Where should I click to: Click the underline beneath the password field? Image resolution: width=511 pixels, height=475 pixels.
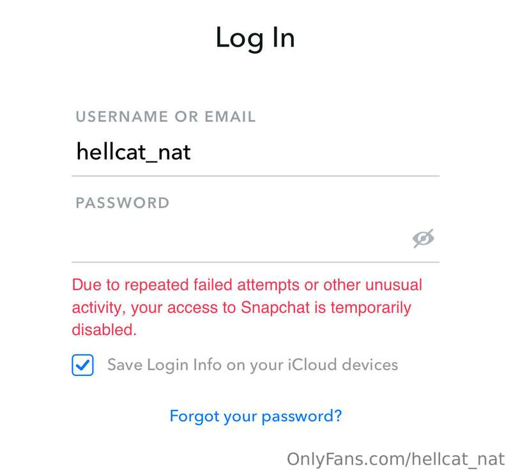[256, 262]
